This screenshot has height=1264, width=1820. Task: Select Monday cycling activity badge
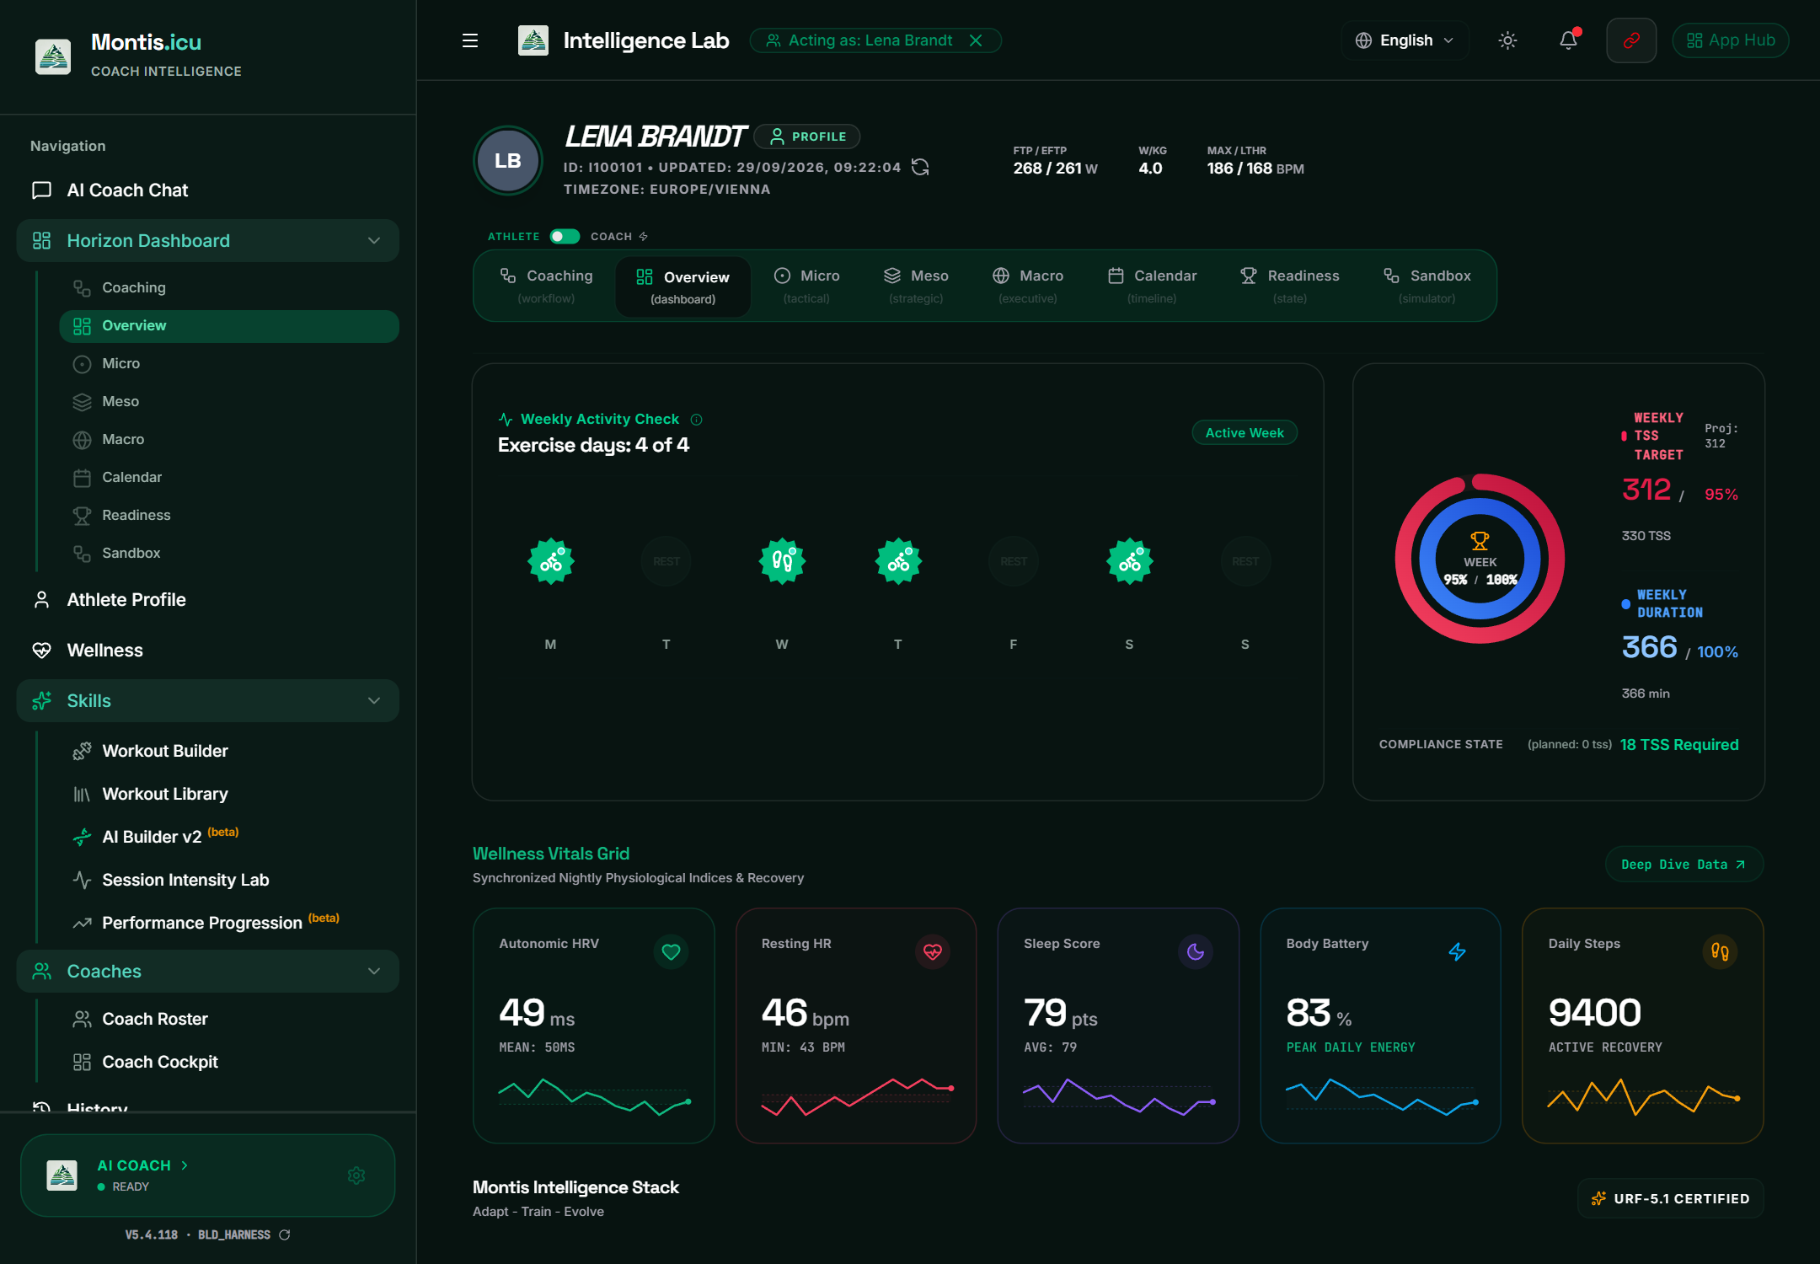(551, 561)
